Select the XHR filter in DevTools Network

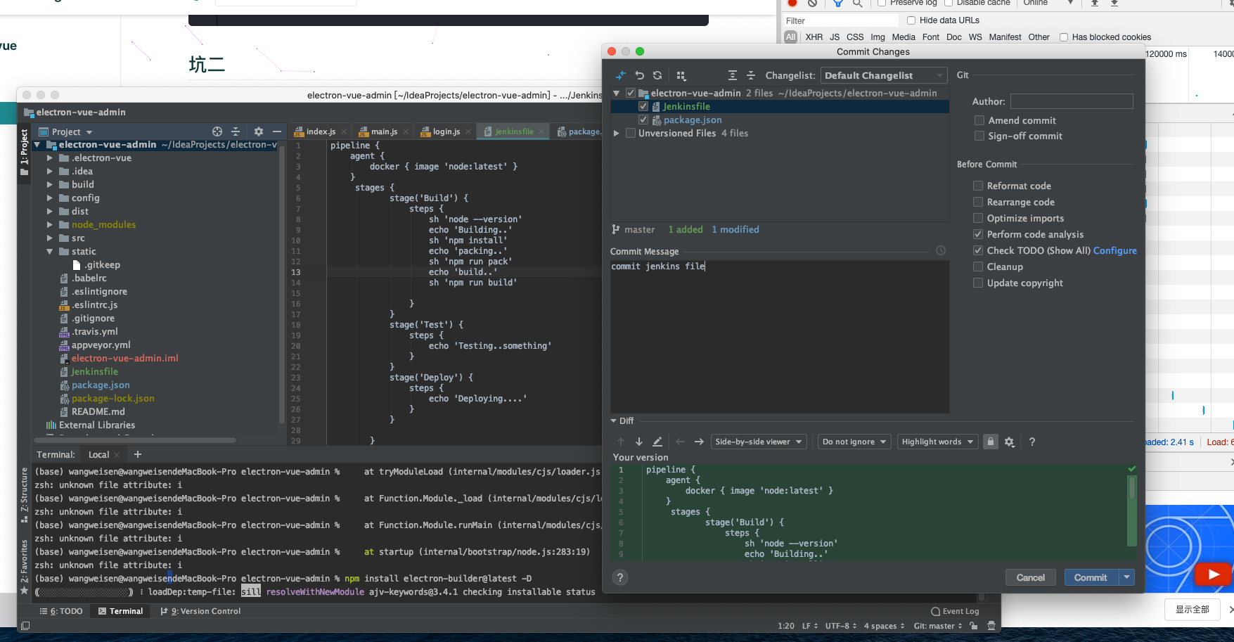click(814, 37)
